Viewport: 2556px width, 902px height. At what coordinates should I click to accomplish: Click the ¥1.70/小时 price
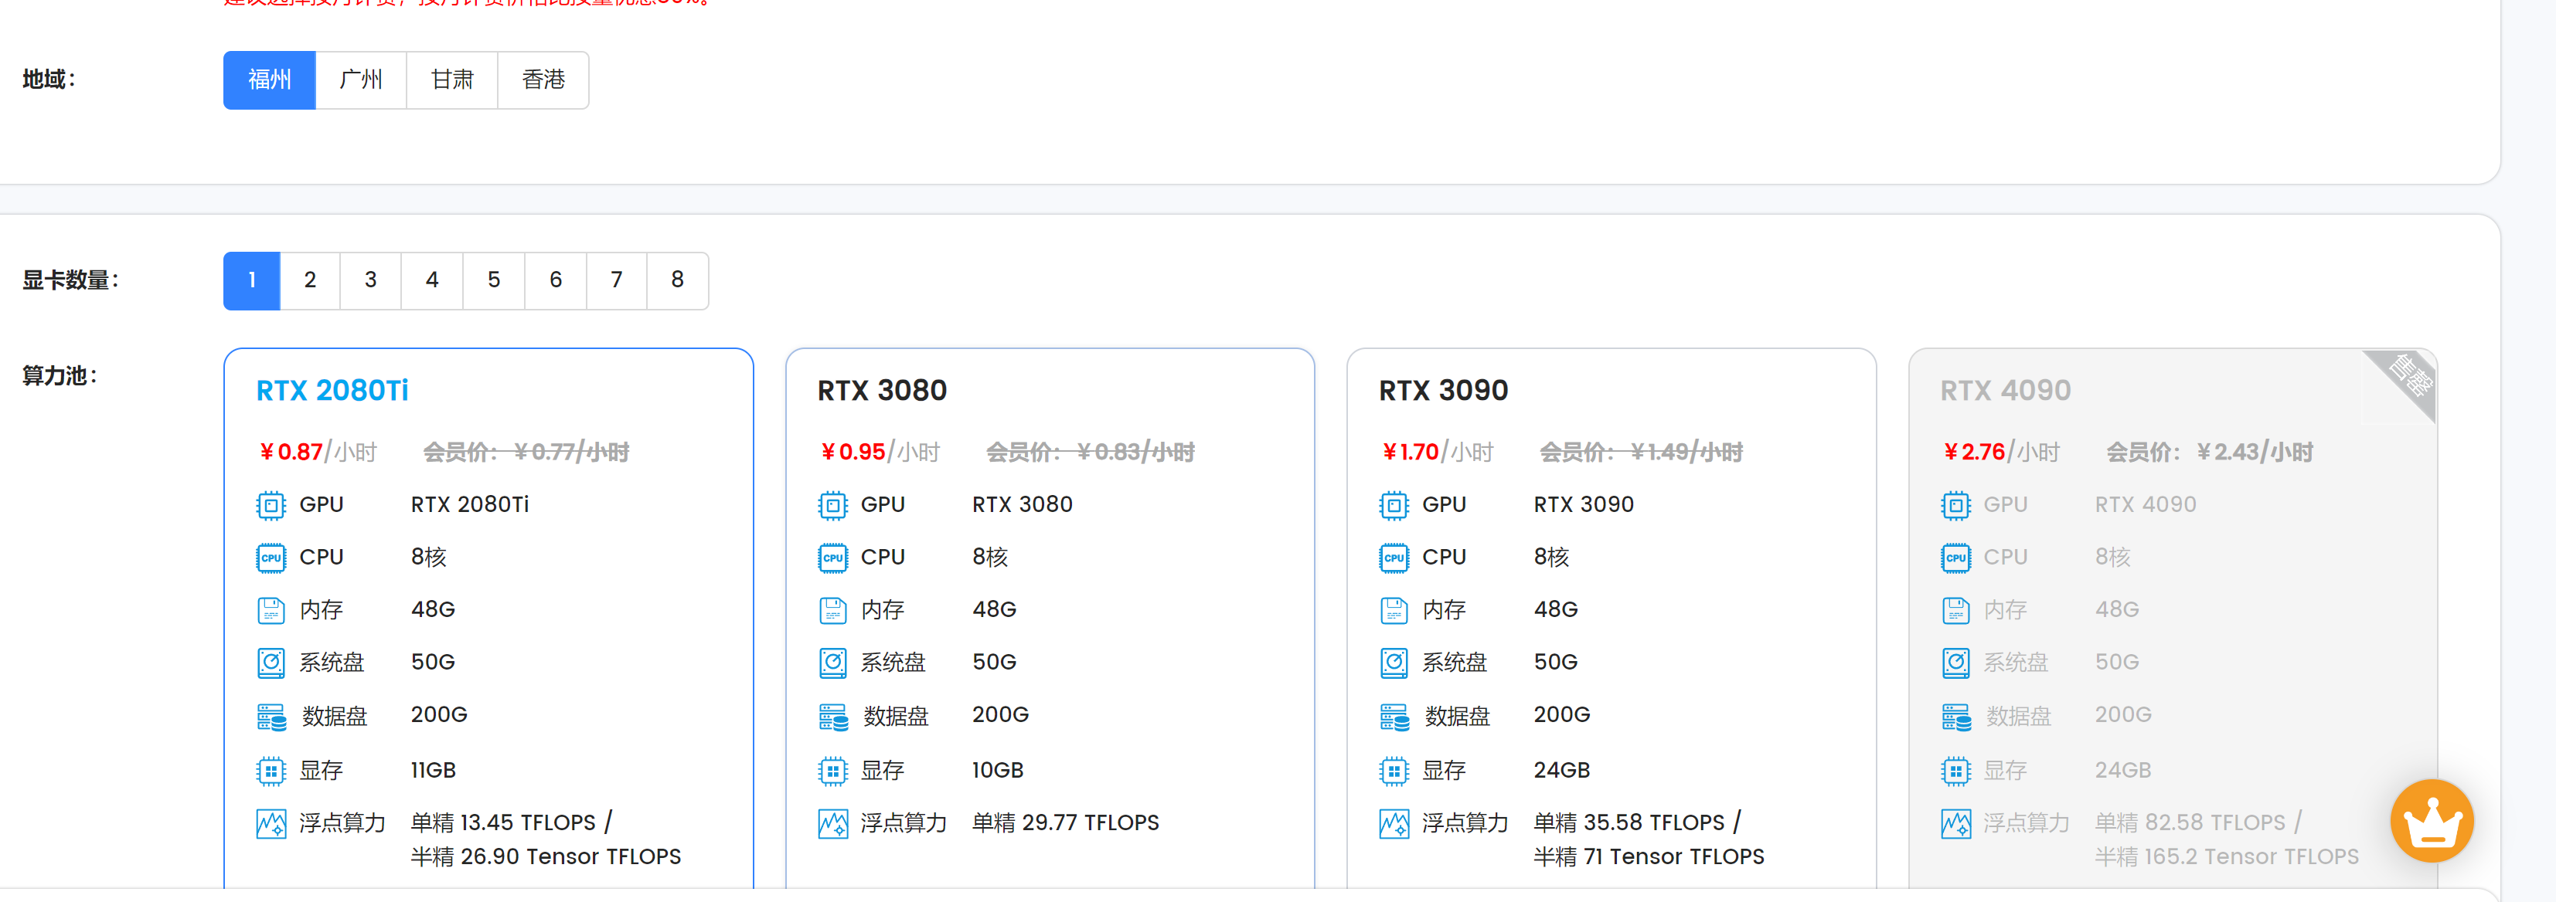click(1437, 453)
